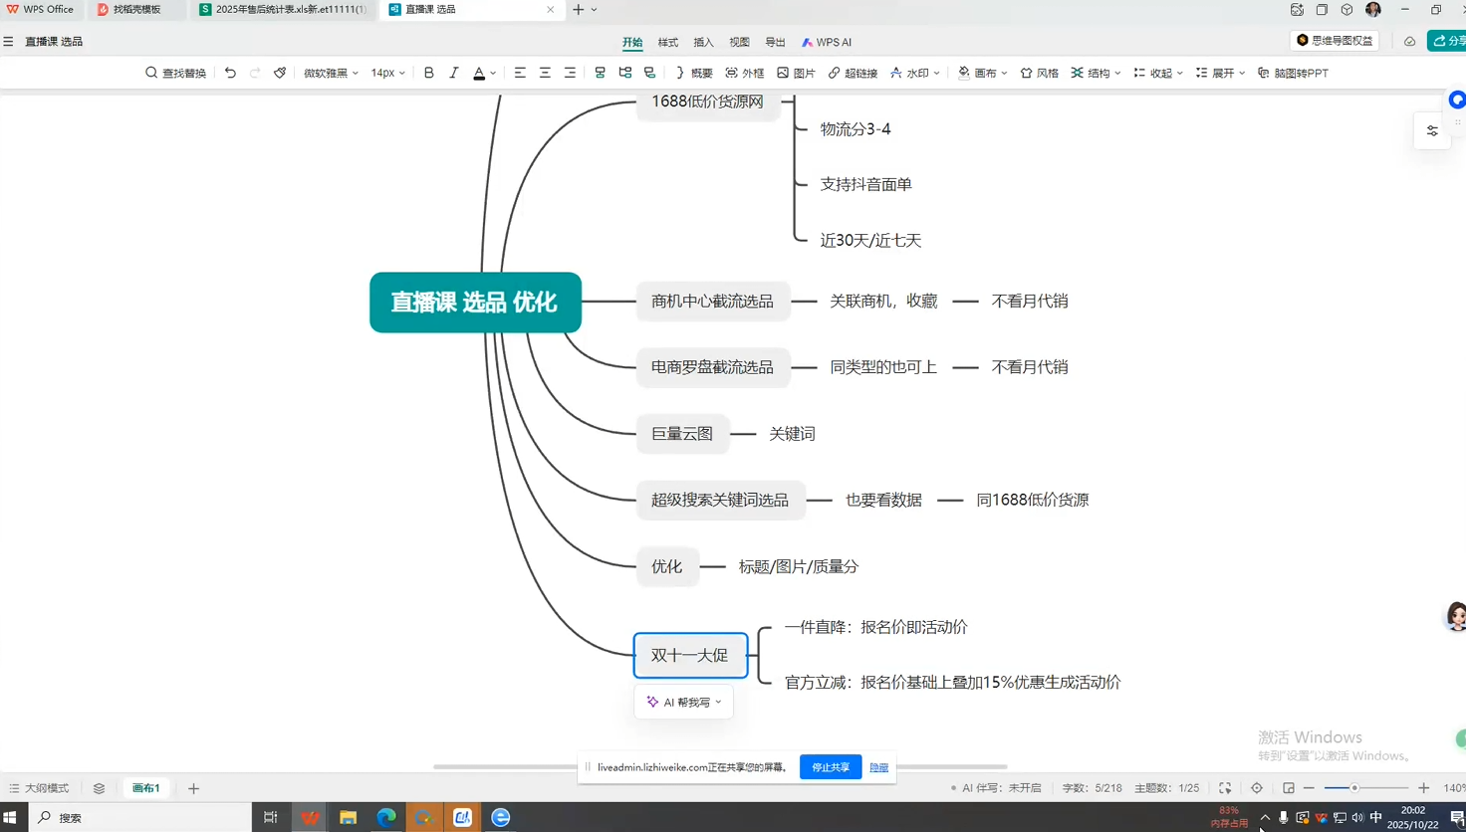Viewport: 1466px width, 832px height.
Task: Click the undo arrow icon
Action: coord(230,73)
